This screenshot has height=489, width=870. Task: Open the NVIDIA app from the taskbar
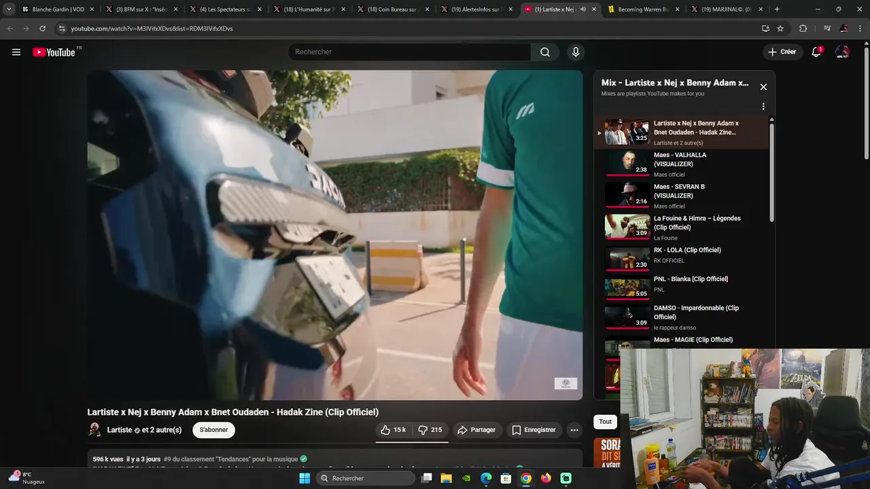click(466, 478)
